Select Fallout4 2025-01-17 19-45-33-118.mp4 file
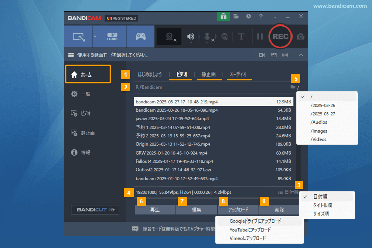This screenshot has height=248, width=372. pyautogui.click(x=214, y=161)
